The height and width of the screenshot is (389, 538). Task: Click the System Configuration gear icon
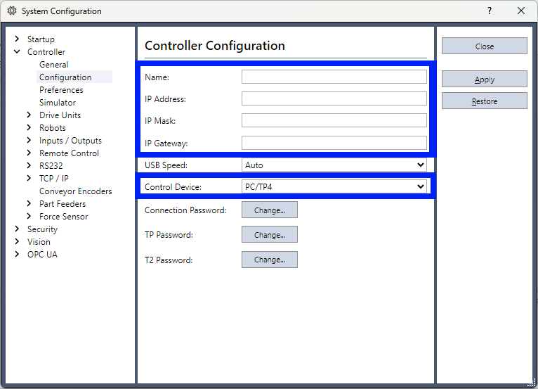[12, 11]
